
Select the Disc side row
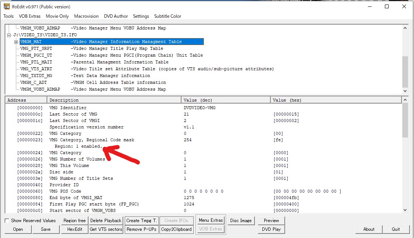pyautogui.click(x=203, y=172)
